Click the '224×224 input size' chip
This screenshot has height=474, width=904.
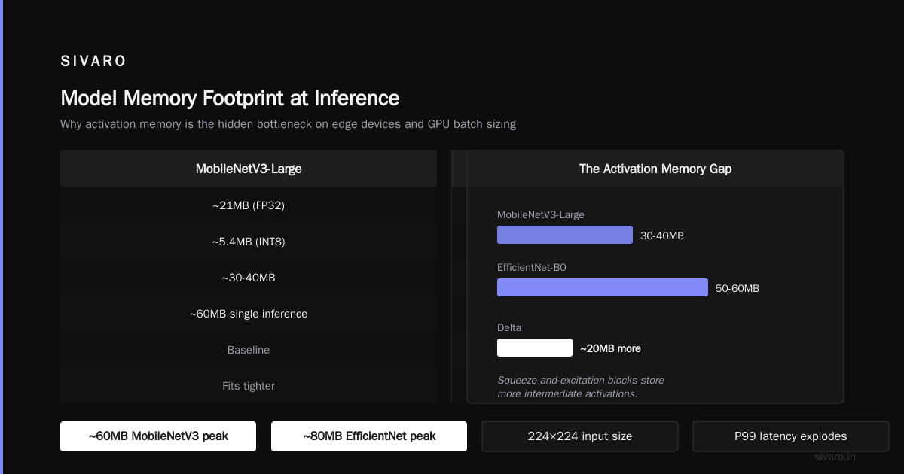(x=580, y=436)
